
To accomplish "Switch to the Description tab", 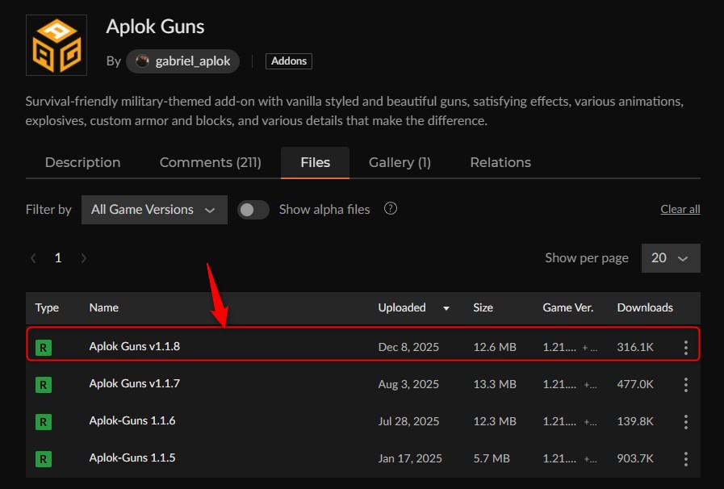I will pyautogui.click(x=82, y=162).
